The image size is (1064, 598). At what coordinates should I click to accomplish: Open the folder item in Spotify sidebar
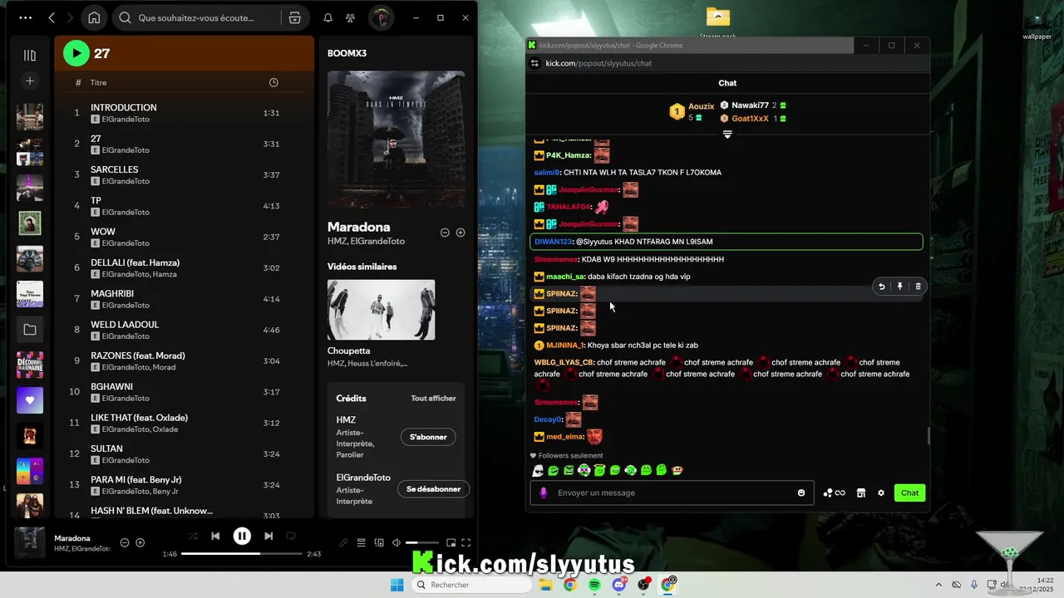[30, 330]
